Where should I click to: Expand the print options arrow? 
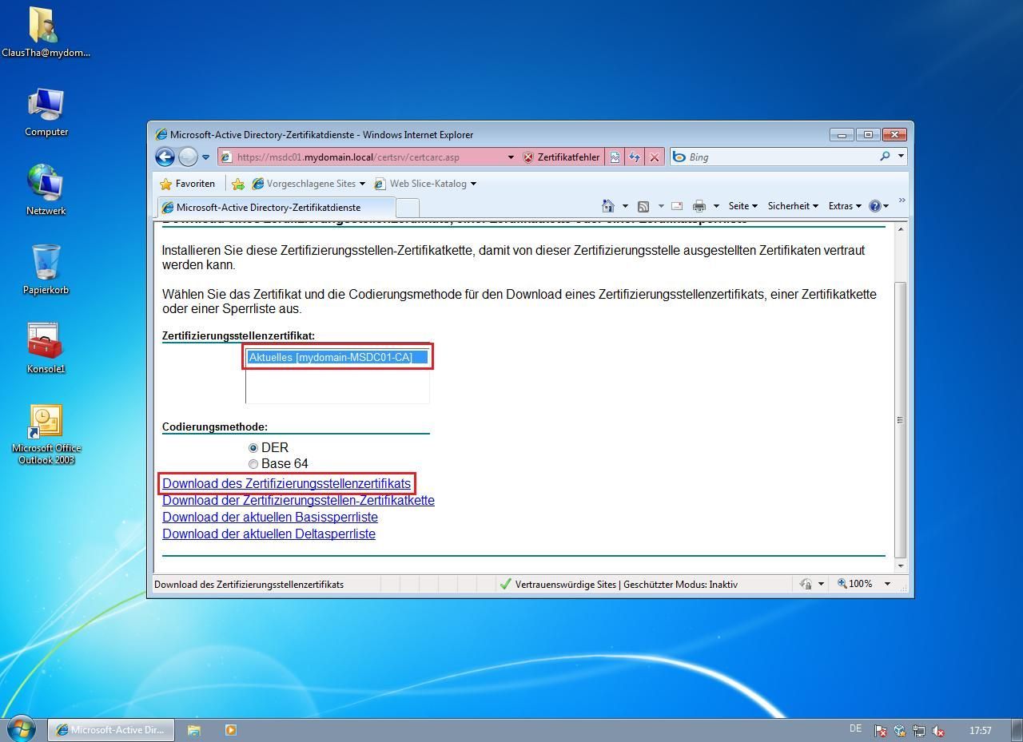pos(716,206)
